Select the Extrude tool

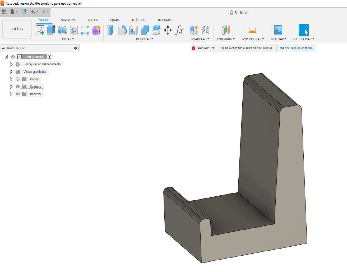click(x=51, y=30)
